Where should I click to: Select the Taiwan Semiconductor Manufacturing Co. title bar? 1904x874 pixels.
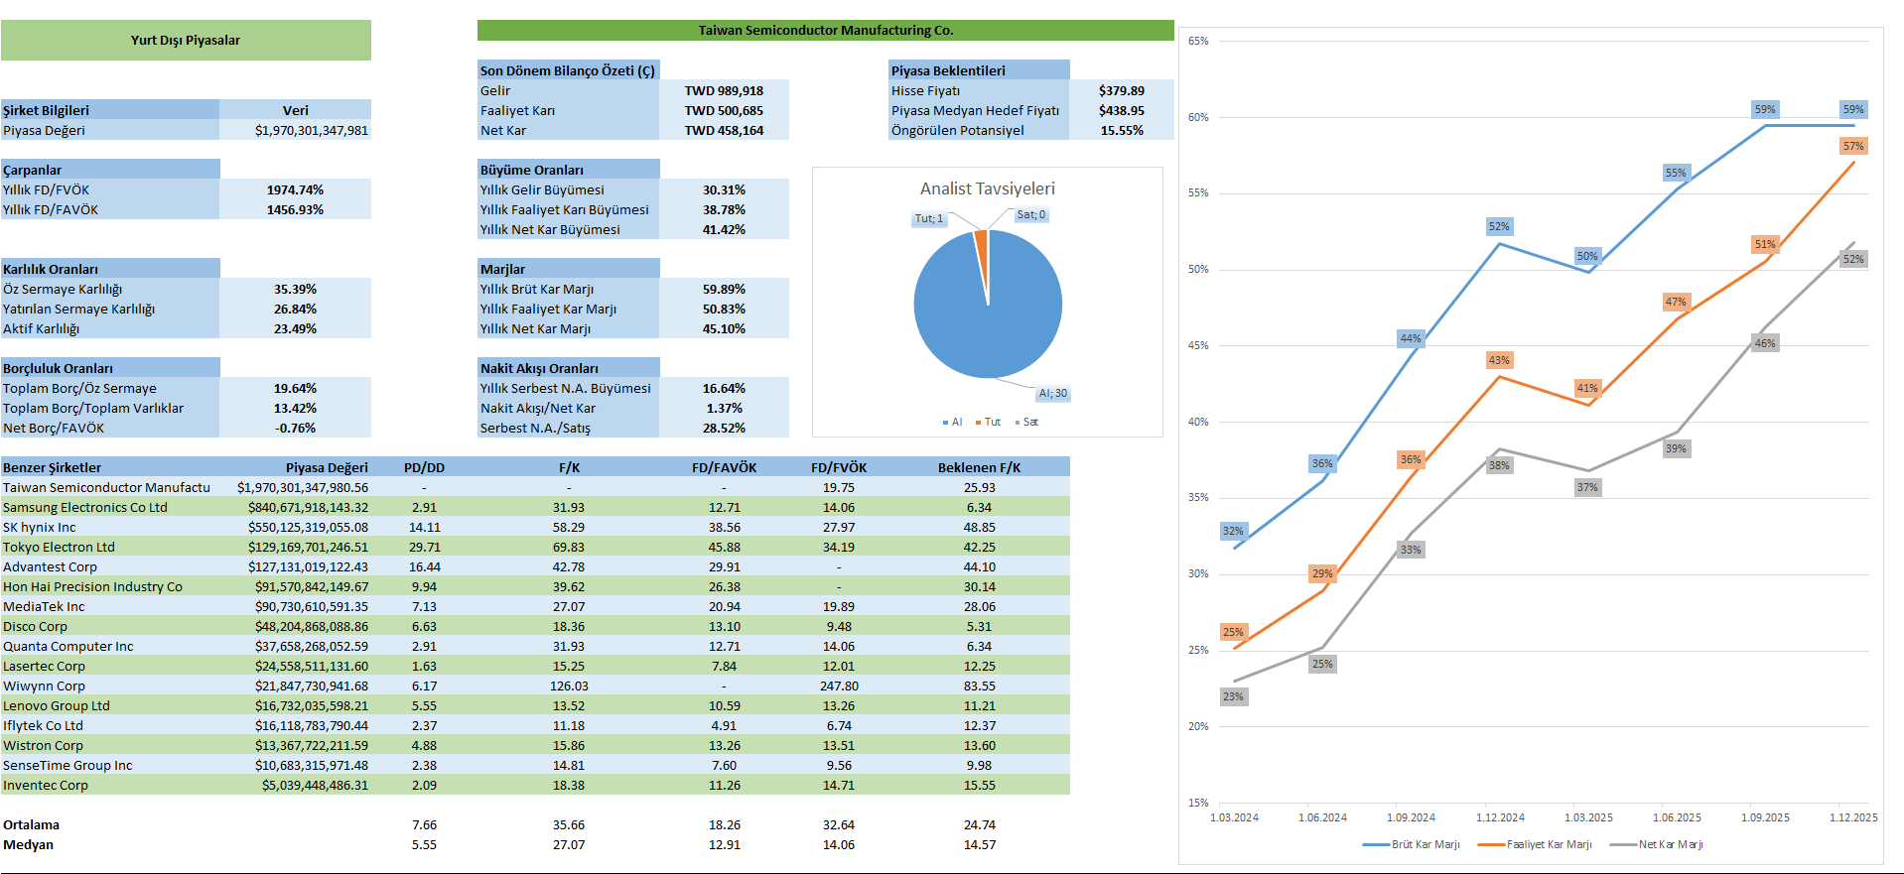click(825, 31)
